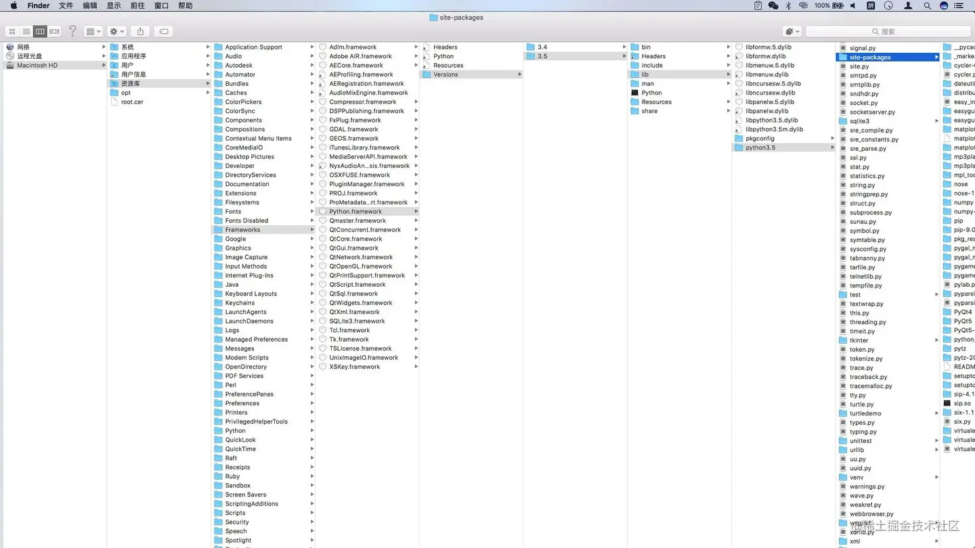The width and height of the screenshot is (975, 548).
Task: Select the venv folder
Action: 889,478
